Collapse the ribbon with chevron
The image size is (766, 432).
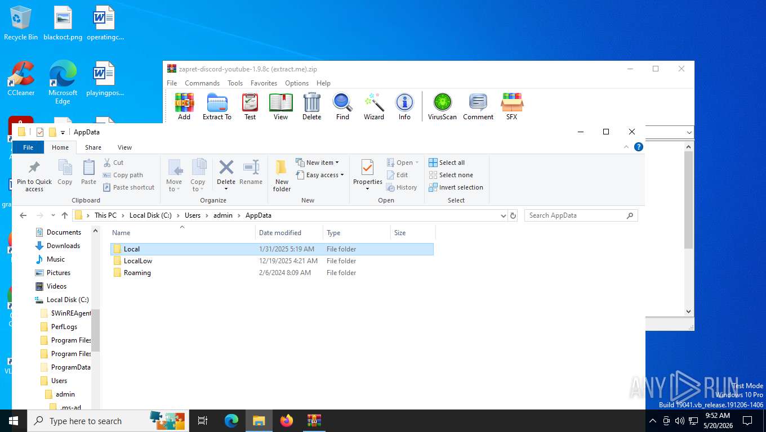[x=626, y=147]
